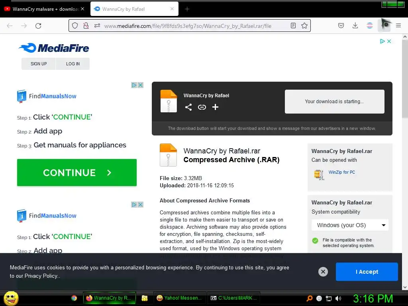The height and width of the screenshot is (306, 408).
Task: Reload the current page
Action: coord(38,26)
